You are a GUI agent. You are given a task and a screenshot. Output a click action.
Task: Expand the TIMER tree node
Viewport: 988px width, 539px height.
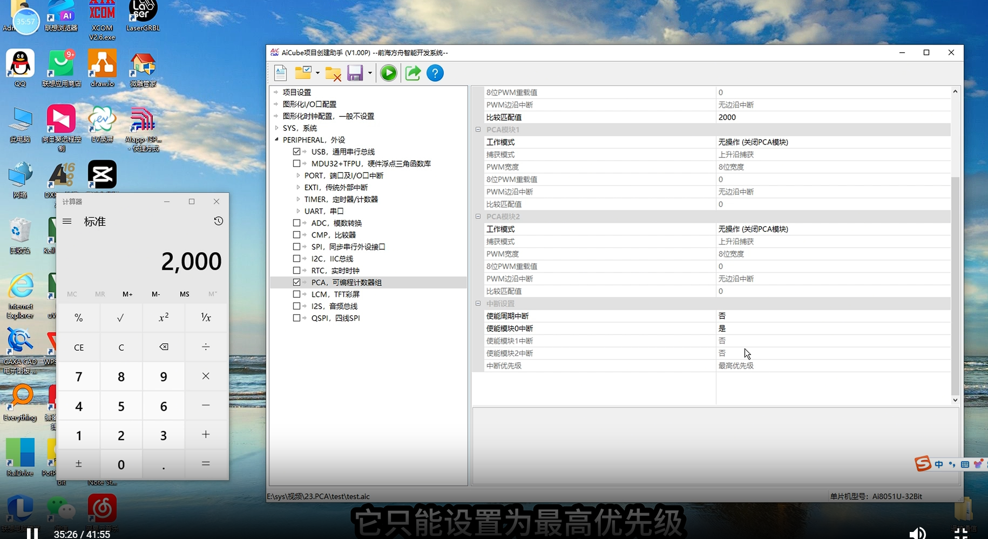click(298, 199)
